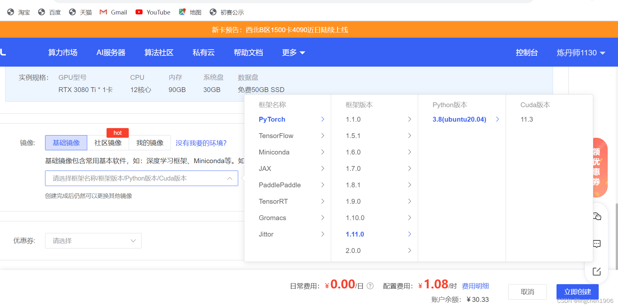Open 算法社区 navigation item
Screen dimensions: 618x307
click(159, 52)
